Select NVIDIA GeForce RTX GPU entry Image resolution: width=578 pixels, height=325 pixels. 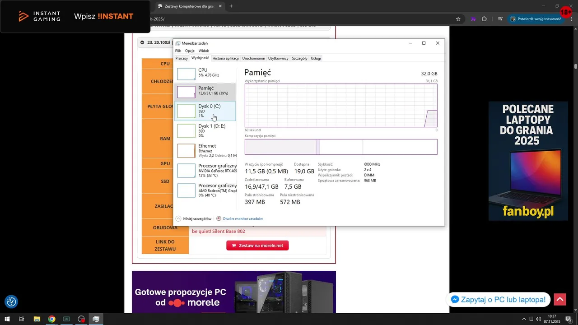click(x=205, y=170)
